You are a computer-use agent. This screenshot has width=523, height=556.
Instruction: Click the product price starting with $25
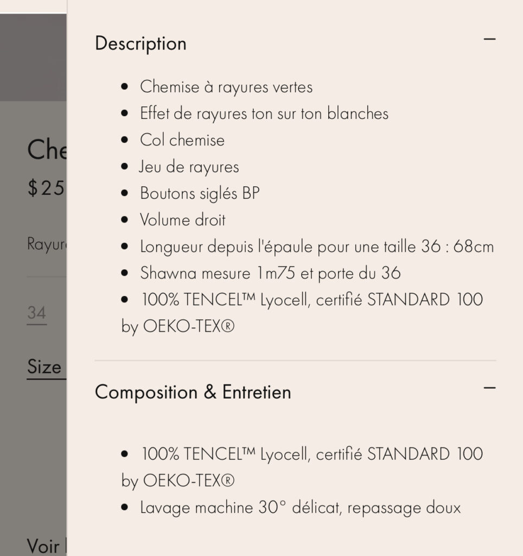[47, 188]
